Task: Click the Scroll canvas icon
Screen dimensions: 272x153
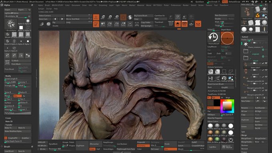Action: (x=103, y=24)
